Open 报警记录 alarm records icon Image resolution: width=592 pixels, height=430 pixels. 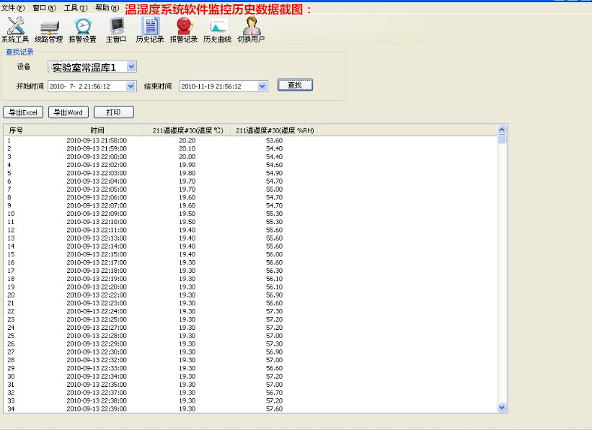(183, 27)
